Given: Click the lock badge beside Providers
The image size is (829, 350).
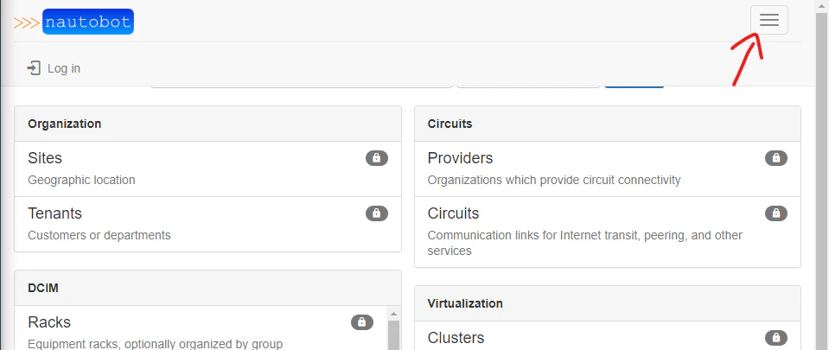Looking at the screenshot, I should (x=775, y=157).
